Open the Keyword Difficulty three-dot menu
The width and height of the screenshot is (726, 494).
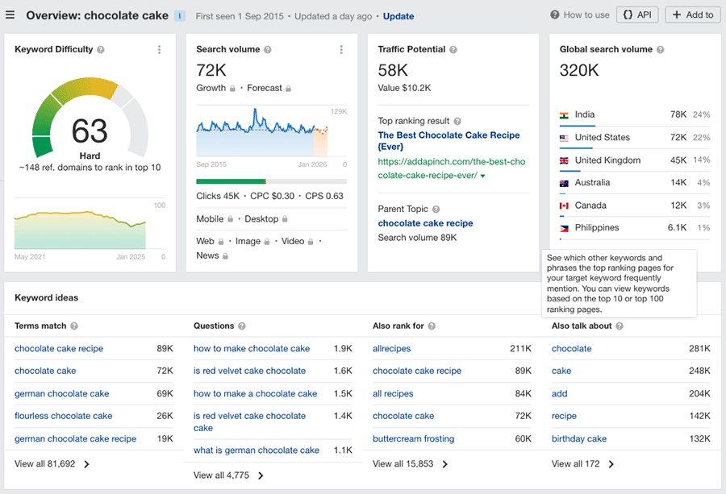point(159,49)
